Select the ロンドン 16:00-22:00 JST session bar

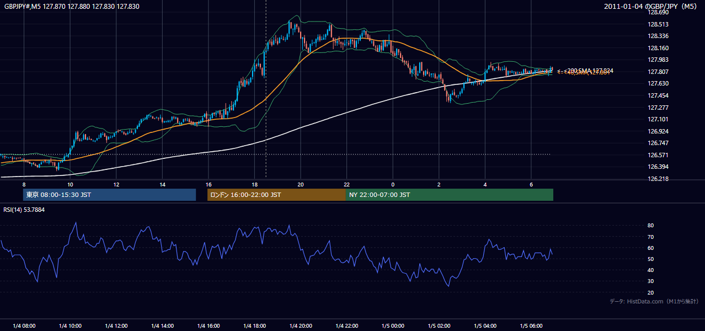[x=276, y=195]
